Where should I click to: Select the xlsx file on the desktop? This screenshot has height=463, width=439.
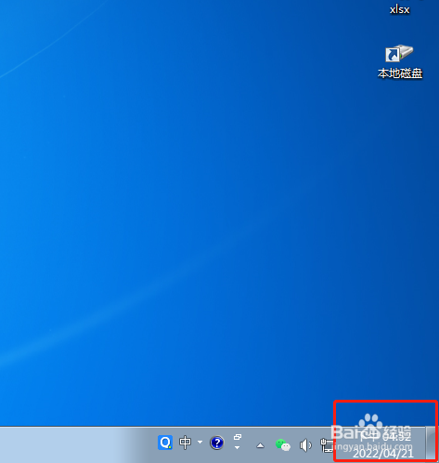click(399, 8)
